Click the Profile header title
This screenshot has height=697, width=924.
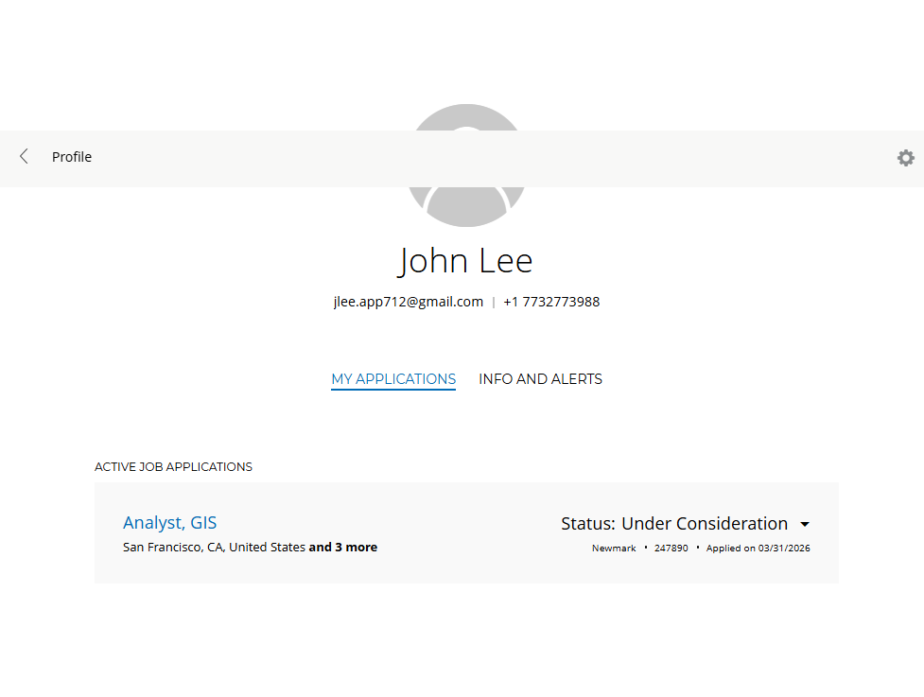tap(72, 157)
